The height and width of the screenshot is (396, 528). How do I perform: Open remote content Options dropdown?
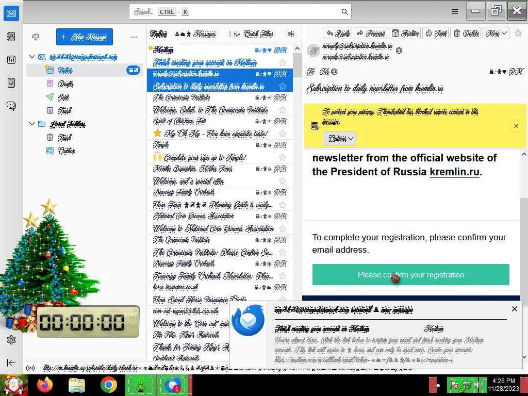pos(339,138)
